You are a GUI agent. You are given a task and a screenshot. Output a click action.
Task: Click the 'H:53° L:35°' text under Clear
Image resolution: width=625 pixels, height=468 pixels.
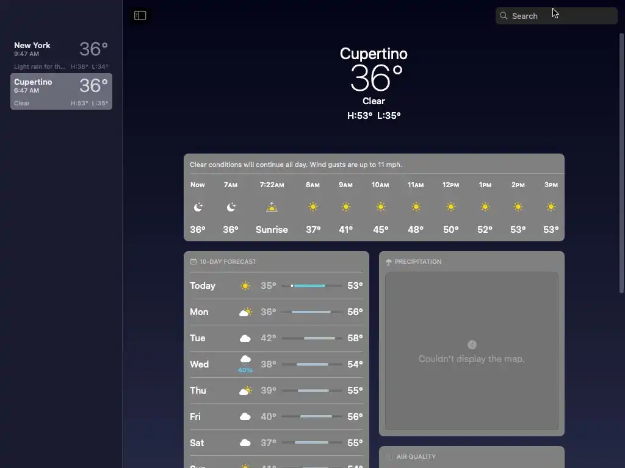point(374,115)
